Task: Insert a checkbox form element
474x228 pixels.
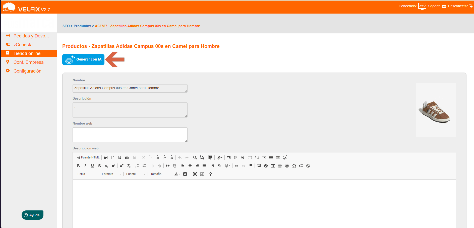Action: [x=236, y=157]
